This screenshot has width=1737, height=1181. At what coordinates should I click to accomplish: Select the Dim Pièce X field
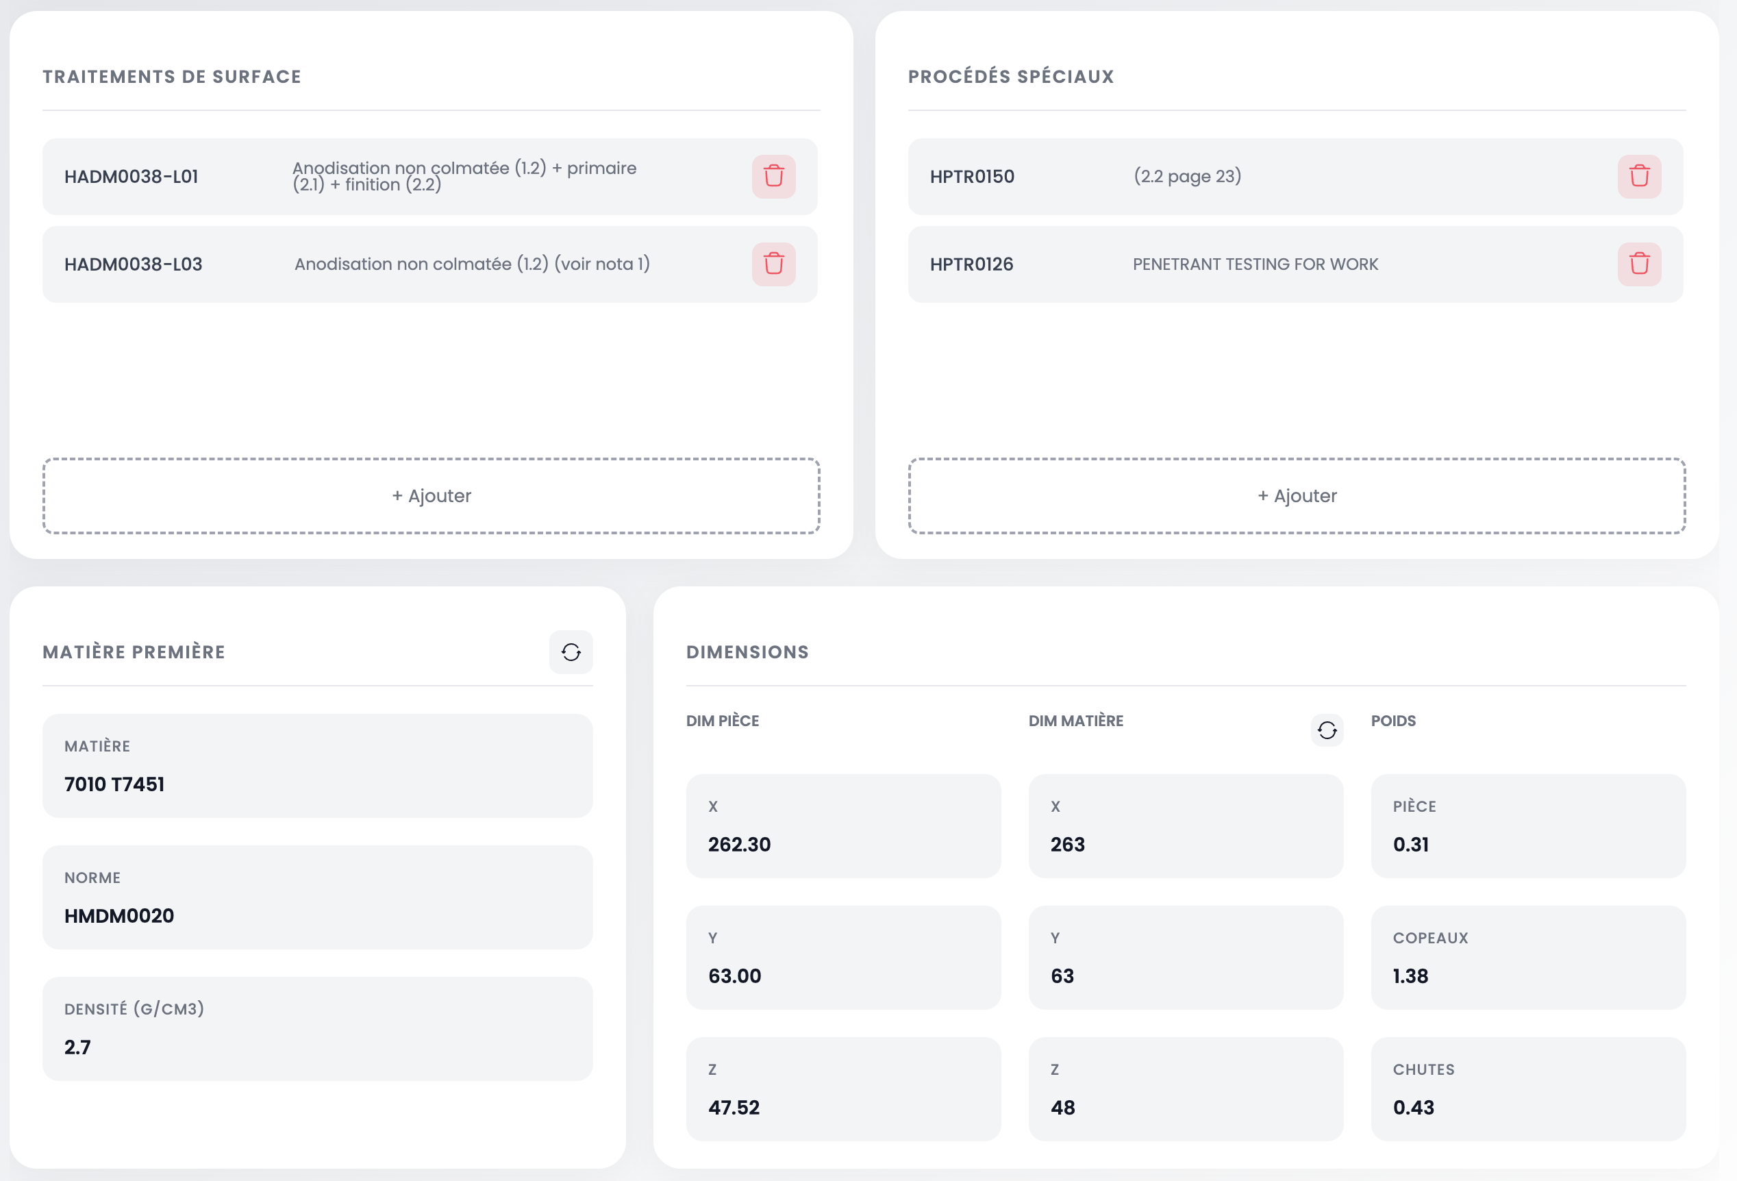(842, 843)
